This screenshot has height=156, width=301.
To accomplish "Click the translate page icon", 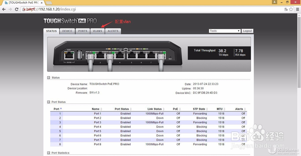I will coord(286,9).
